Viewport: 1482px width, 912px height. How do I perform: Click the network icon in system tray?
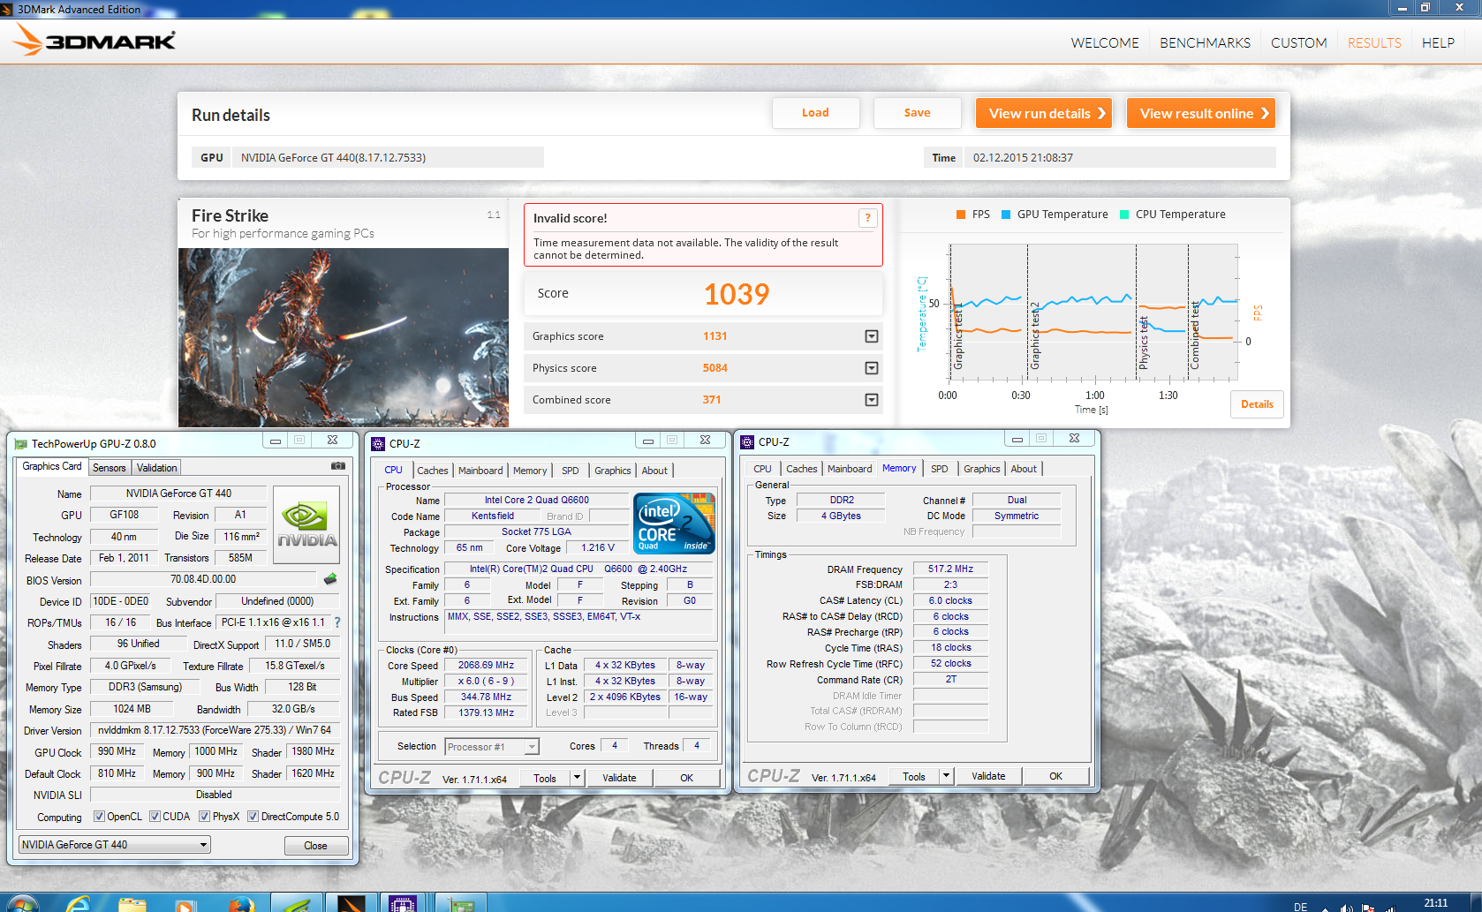pos(1390,908)
